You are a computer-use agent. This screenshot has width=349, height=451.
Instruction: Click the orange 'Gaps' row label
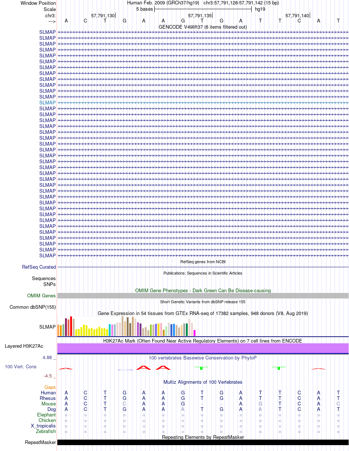(50, 387)
